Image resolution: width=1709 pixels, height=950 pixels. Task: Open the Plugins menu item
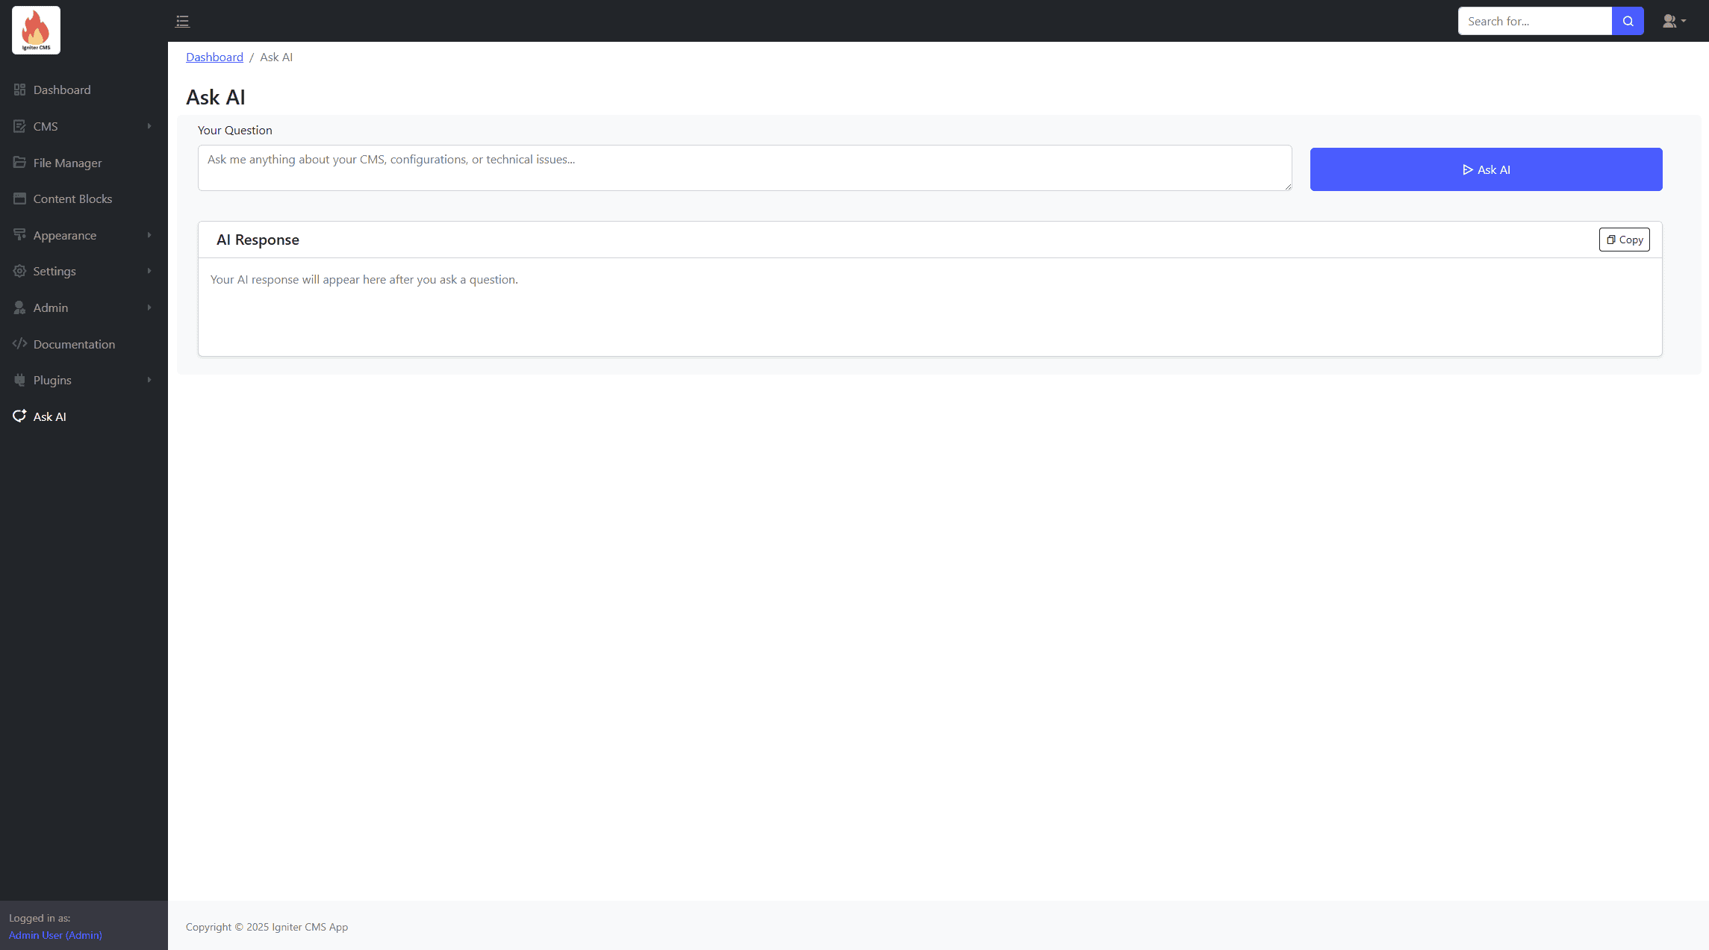(x=52, y=380)
